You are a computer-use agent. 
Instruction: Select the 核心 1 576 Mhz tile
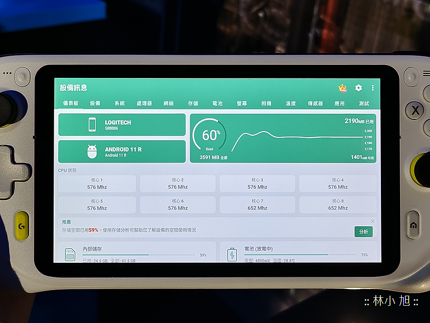pos(97,184)
